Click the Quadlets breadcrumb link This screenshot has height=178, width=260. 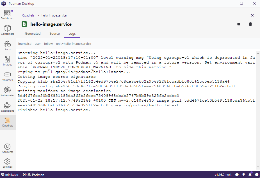pyautogui.click(x=28, y=15)
